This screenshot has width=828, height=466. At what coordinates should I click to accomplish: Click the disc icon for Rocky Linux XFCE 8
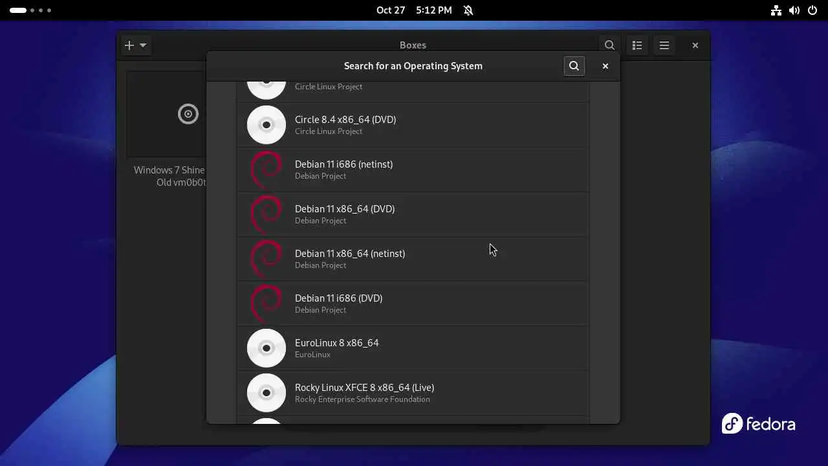pos(267,393)
